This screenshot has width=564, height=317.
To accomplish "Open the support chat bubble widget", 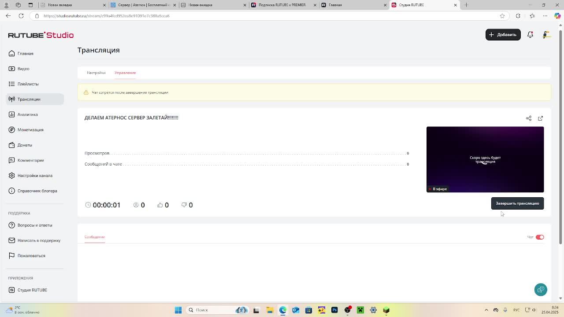I will 541,290.
